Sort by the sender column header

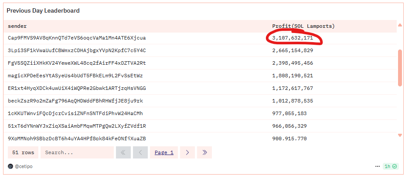[x=17, y=26]
